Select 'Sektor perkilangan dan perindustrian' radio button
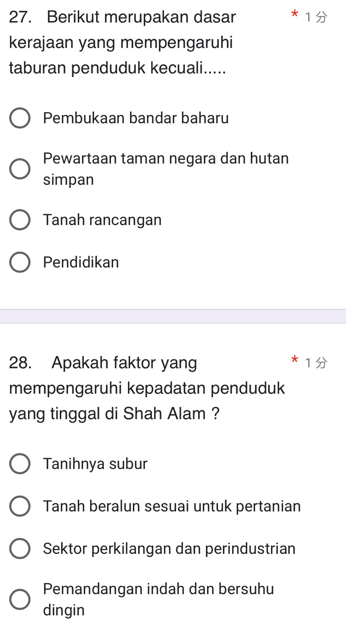This screenshot has height=640, width=346. (20, 549)
